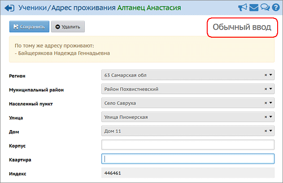Click the back arrow icon before Ученики
This screenshot has height=183, width=283.
click(9, 8)
